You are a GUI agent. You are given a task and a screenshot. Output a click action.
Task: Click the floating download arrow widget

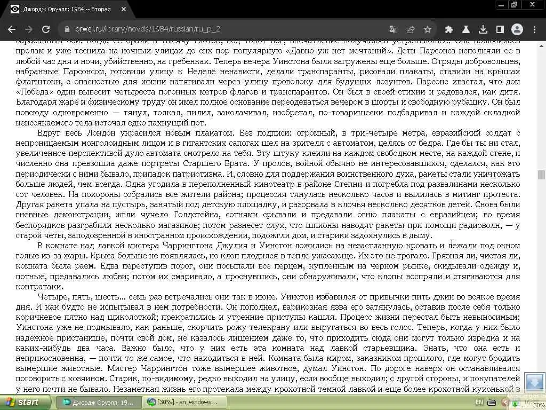coord(534,382)
